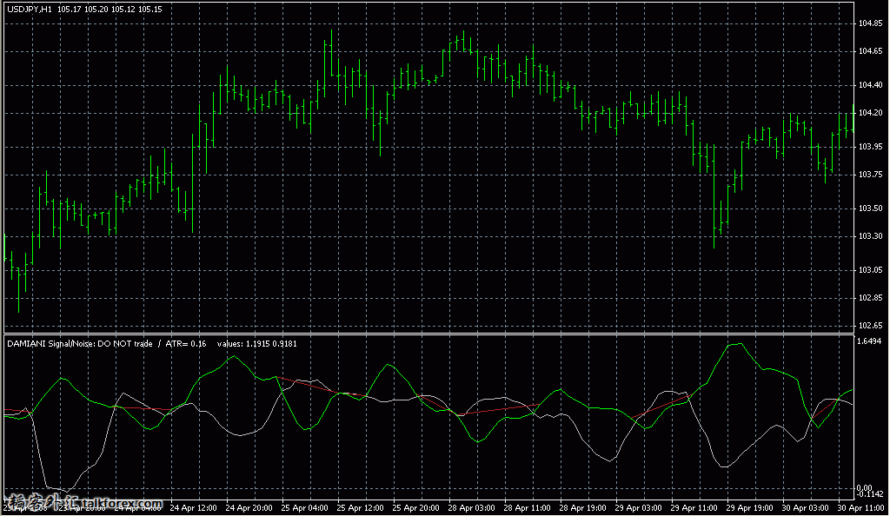The height and width of the screenshot is (516, 890).
Task: Select the 28 Apr 03:00 time marker
Action: (x=472, y=507)
